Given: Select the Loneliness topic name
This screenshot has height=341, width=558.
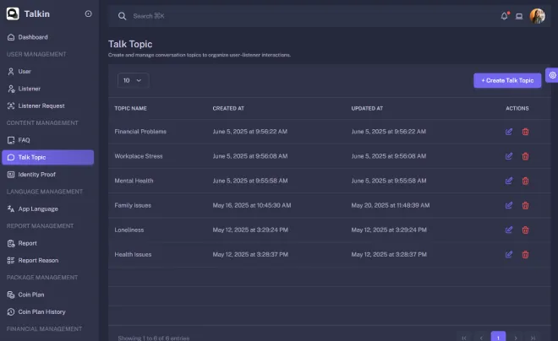Looking at the screenshot, I should [129, 230].
